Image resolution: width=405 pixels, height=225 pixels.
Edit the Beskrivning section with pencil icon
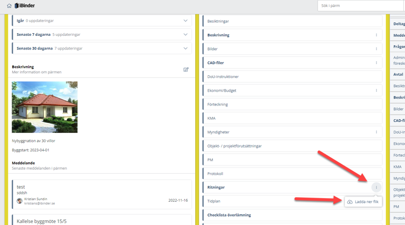pyautogui.click(x=186, y=70)
